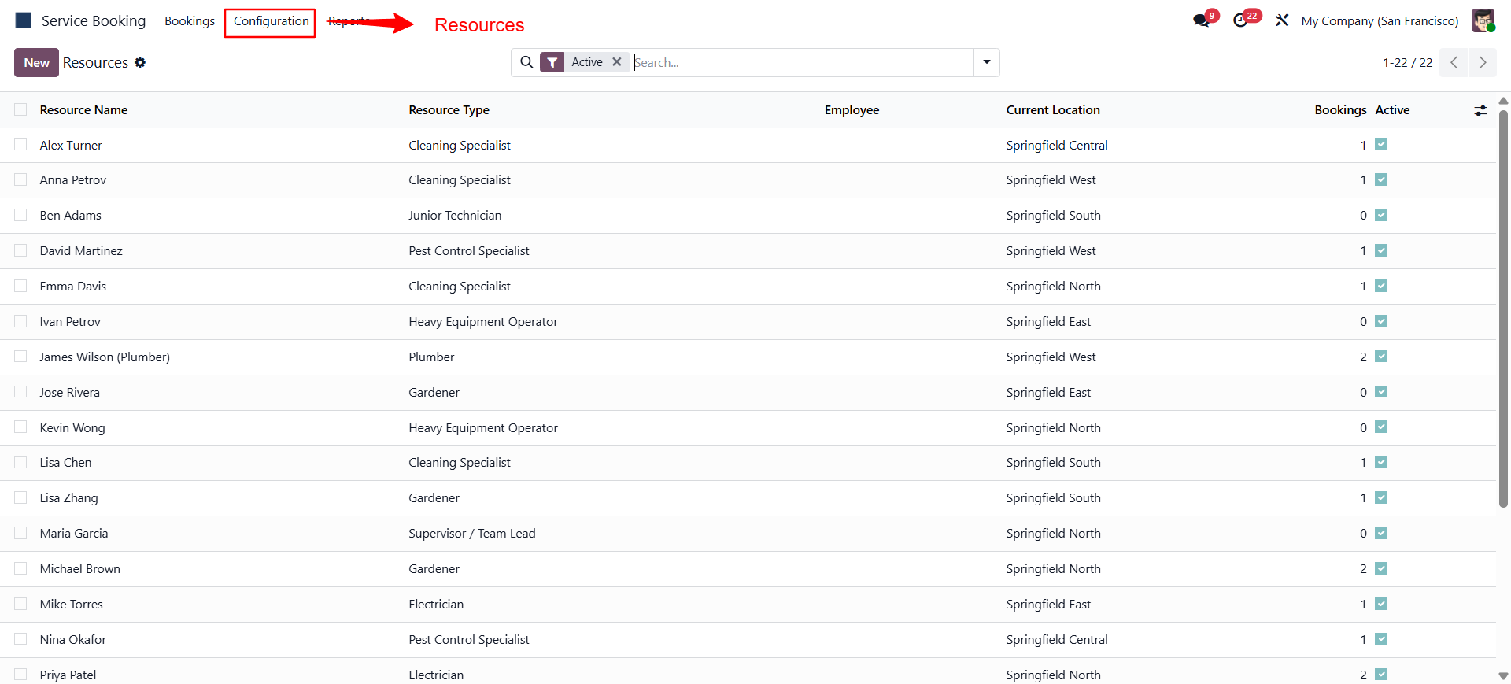The height and width of the screenshot is (684, 1511).
Task: Select all rows header checkbox
Action: tap(20, 109)
